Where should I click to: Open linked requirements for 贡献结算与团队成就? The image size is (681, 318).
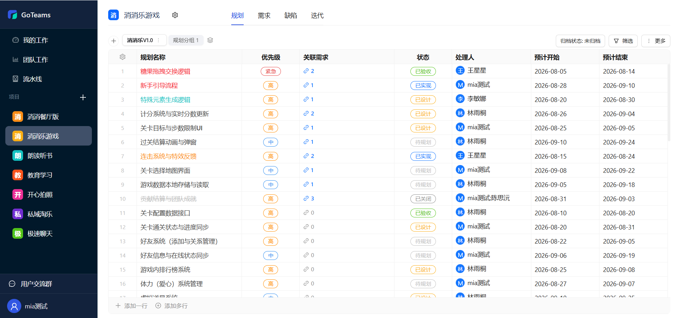(309, 199)
